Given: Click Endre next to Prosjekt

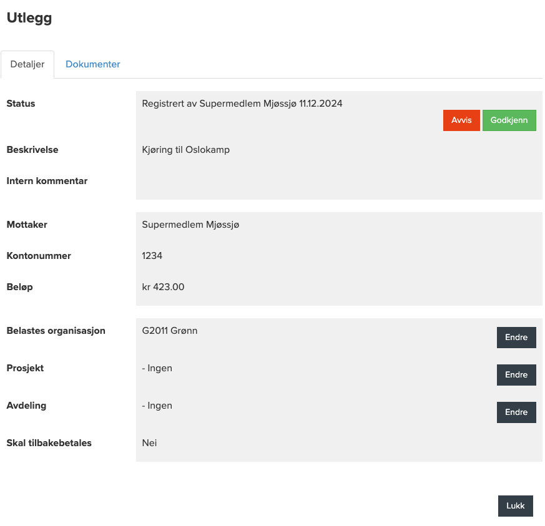Looking at the screenshot, I should pyautogui.click(x=516, y=375).
